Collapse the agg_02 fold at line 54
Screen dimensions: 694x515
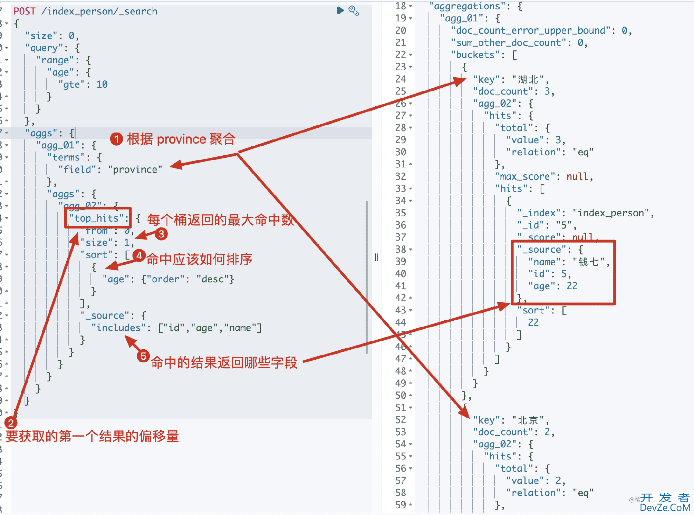click(411, 444)
